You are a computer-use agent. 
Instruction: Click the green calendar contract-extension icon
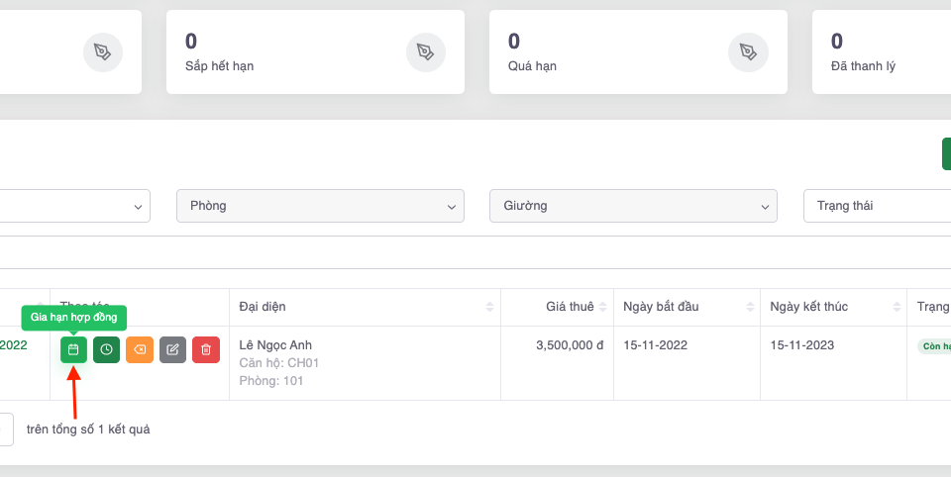73,349
